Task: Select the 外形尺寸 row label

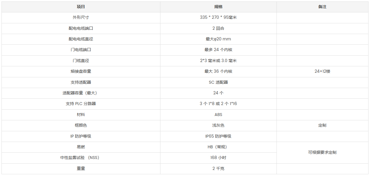Action: tap(81, 17)
